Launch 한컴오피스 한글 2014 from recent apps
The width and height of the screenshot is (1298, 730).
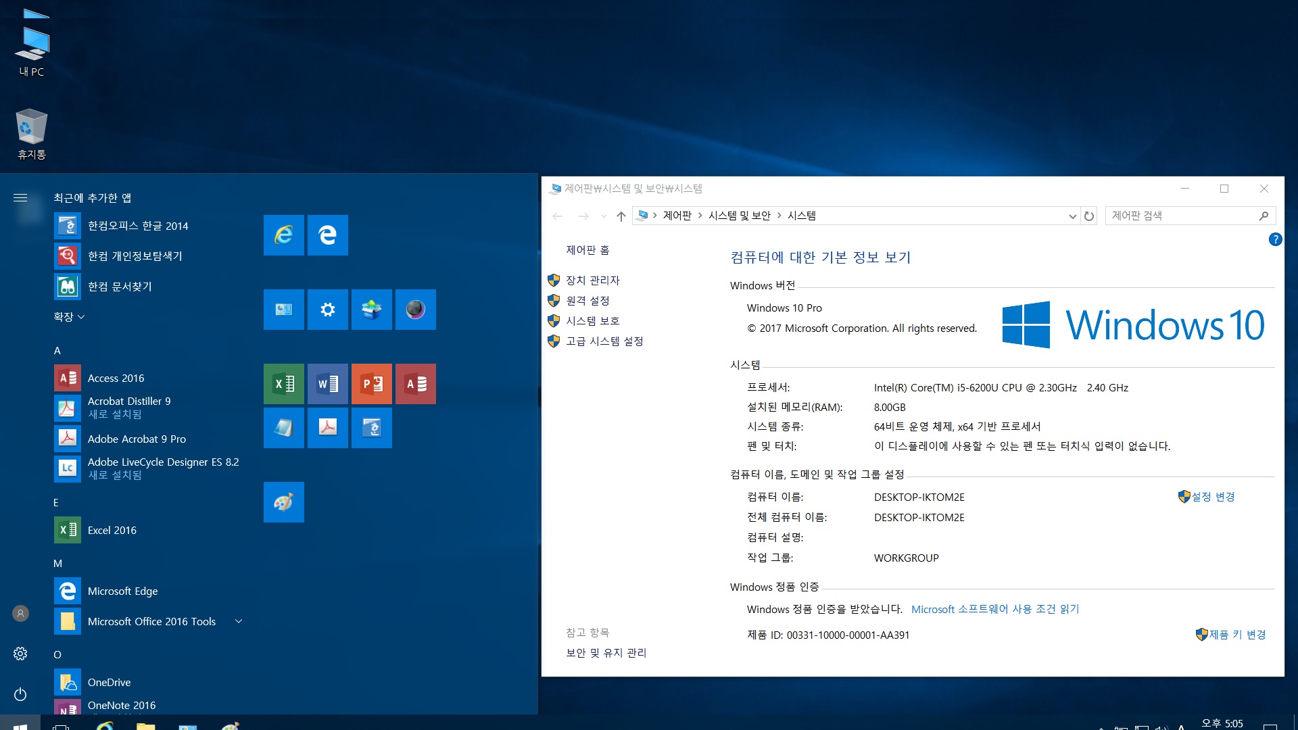pyautogui.click(x=149, y=226)
